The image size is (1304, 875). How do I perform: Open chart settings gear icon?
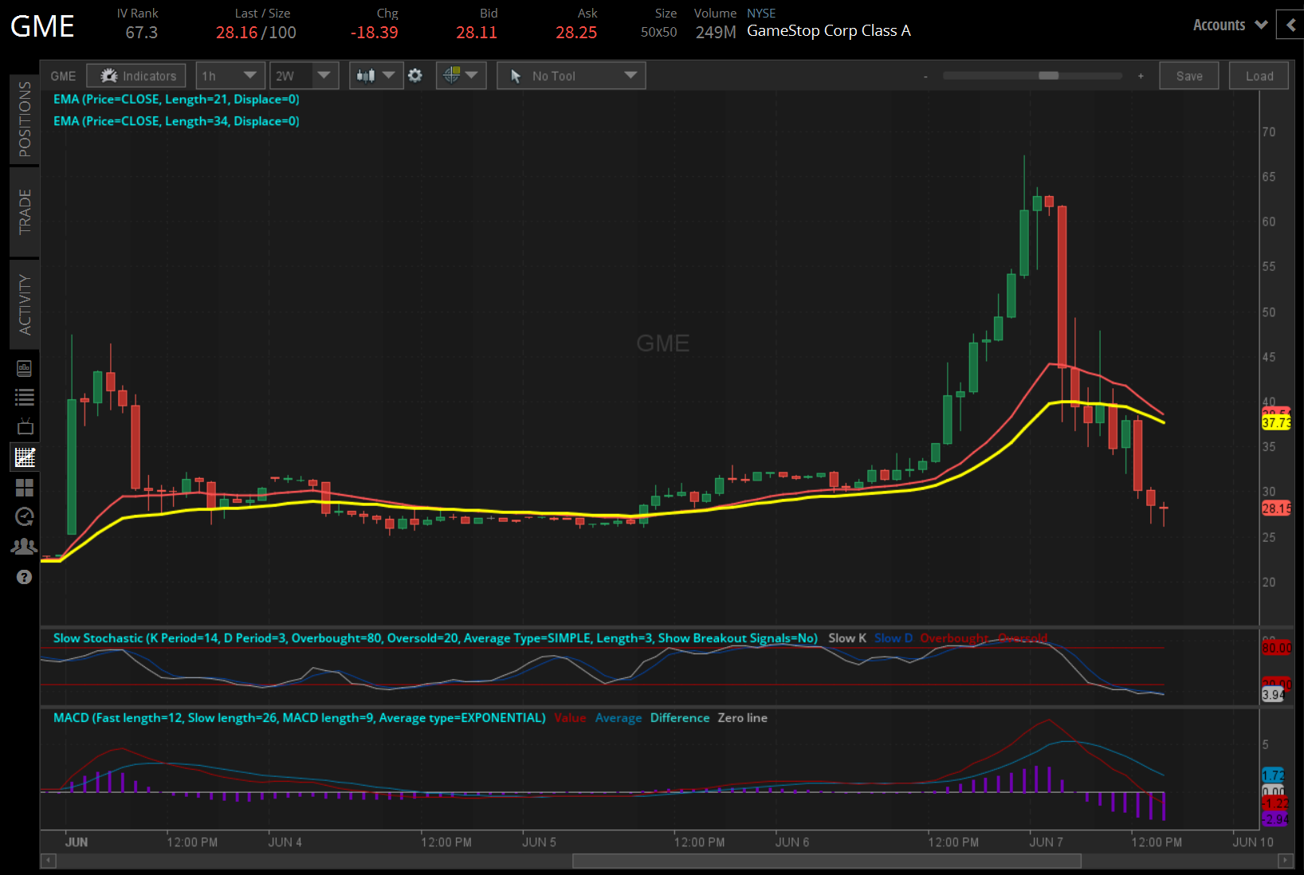click(415, 76)
